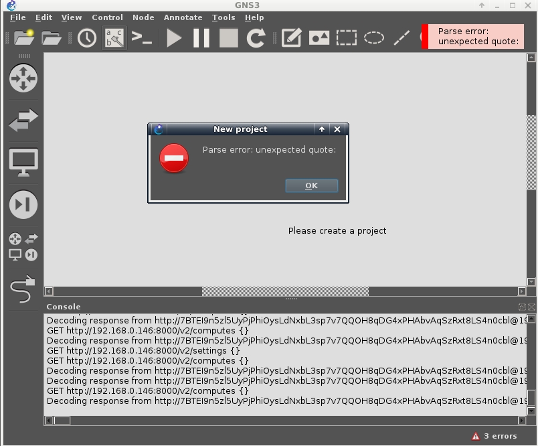Click workspace scroll up arrow
This screenshot has height=446, width=538.
[531, 58]
